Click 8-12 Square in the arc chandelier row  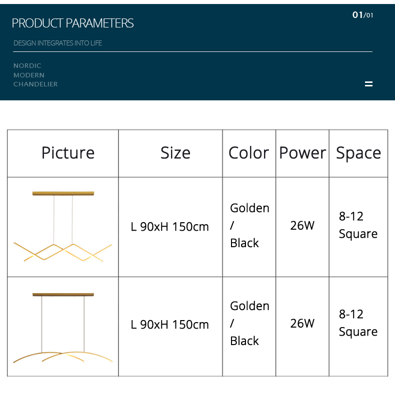pyautogui.click(x=358, y=323)
